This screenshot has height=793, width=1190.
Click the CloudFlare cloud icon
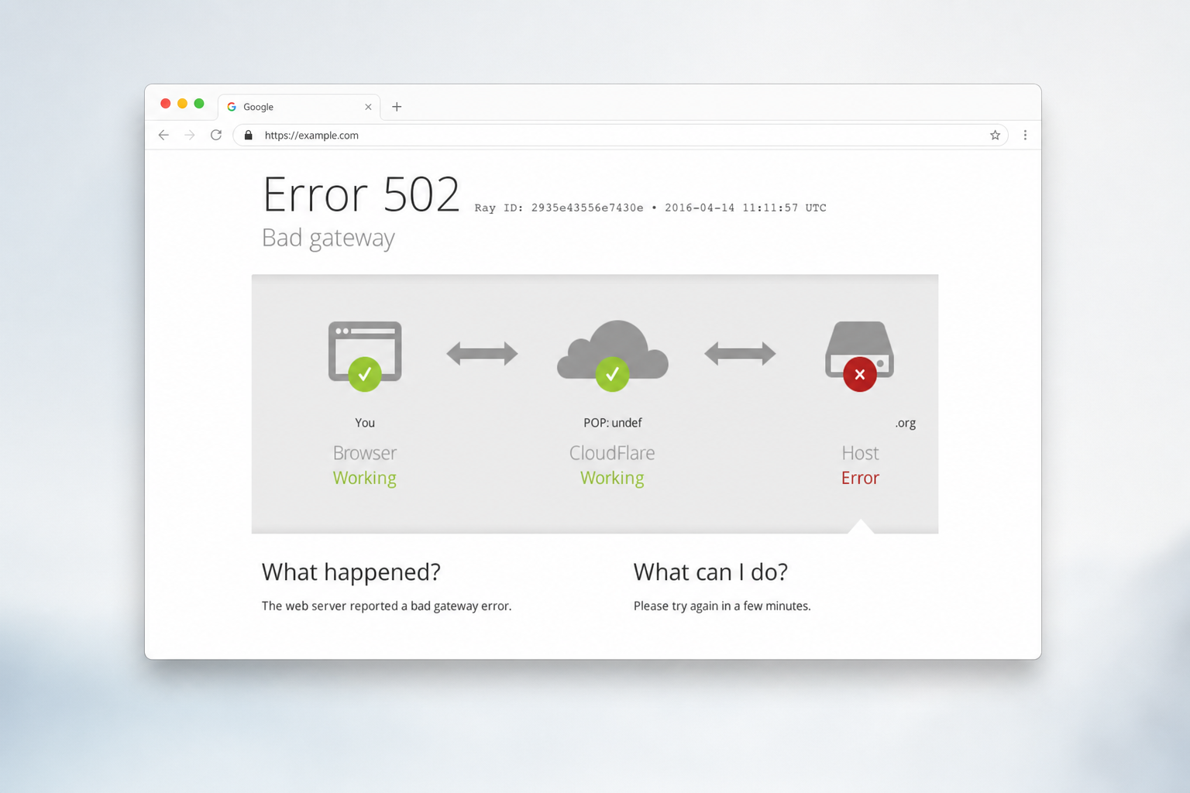click(613, 355)
